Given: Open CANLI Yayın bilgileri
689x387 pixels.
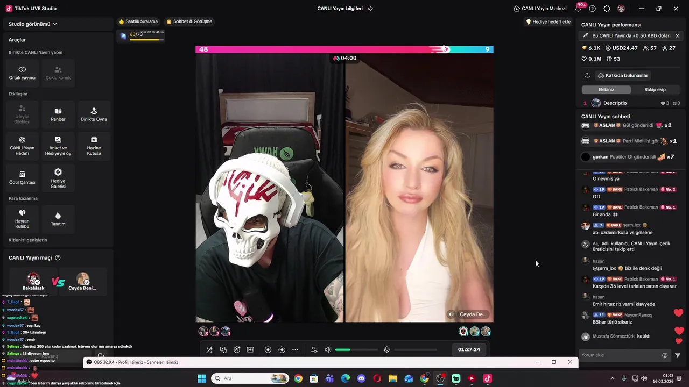Looking at the screenshot, I should pos(340,9).
